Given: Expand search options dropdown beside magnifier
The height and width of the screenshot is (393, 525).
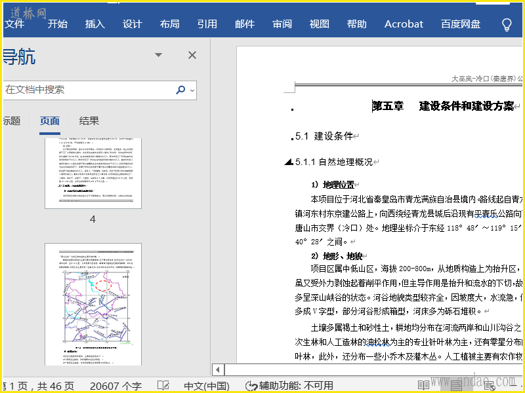Looking at the screenshot, I should (x=192, y=90).
